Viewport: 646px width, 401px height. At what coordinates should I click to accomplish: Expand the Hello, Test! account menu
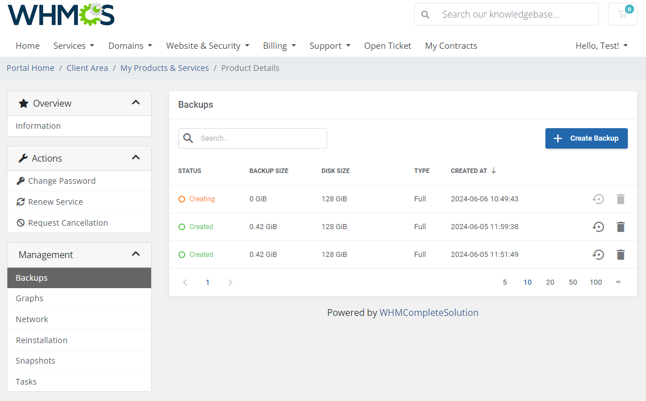pos(601,45)
